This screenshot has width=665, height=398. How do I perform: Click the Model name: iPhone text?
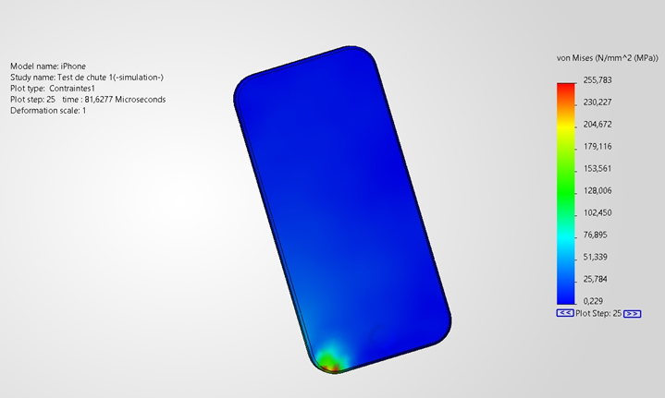(x=48, y=66)
